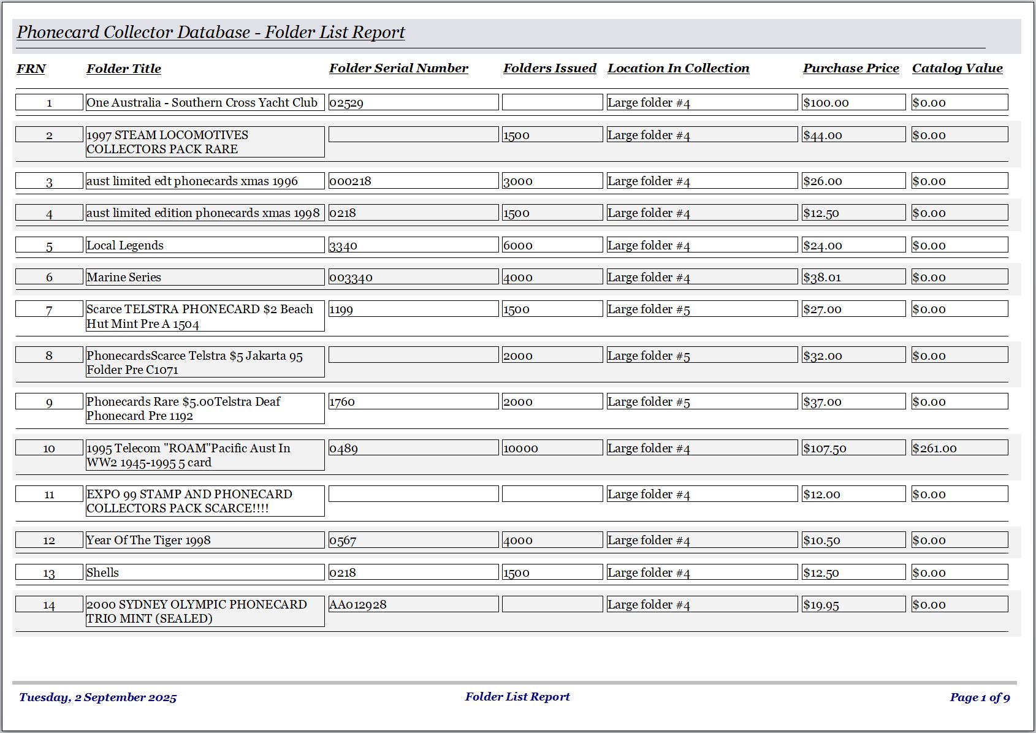Select the Year Of The Tiger 1998 field

click(x=205, y=540)
